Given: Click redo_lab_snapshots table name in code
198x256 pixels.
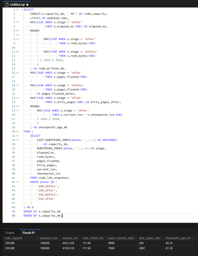Looking at the screenshot, I should (x=54, y=178).
